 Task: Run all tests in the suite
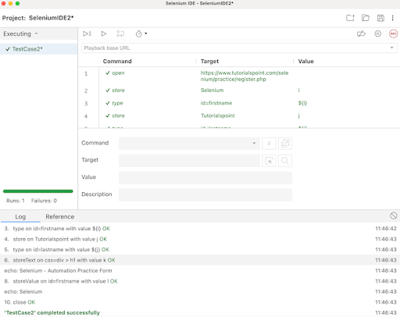coord(87,34)
